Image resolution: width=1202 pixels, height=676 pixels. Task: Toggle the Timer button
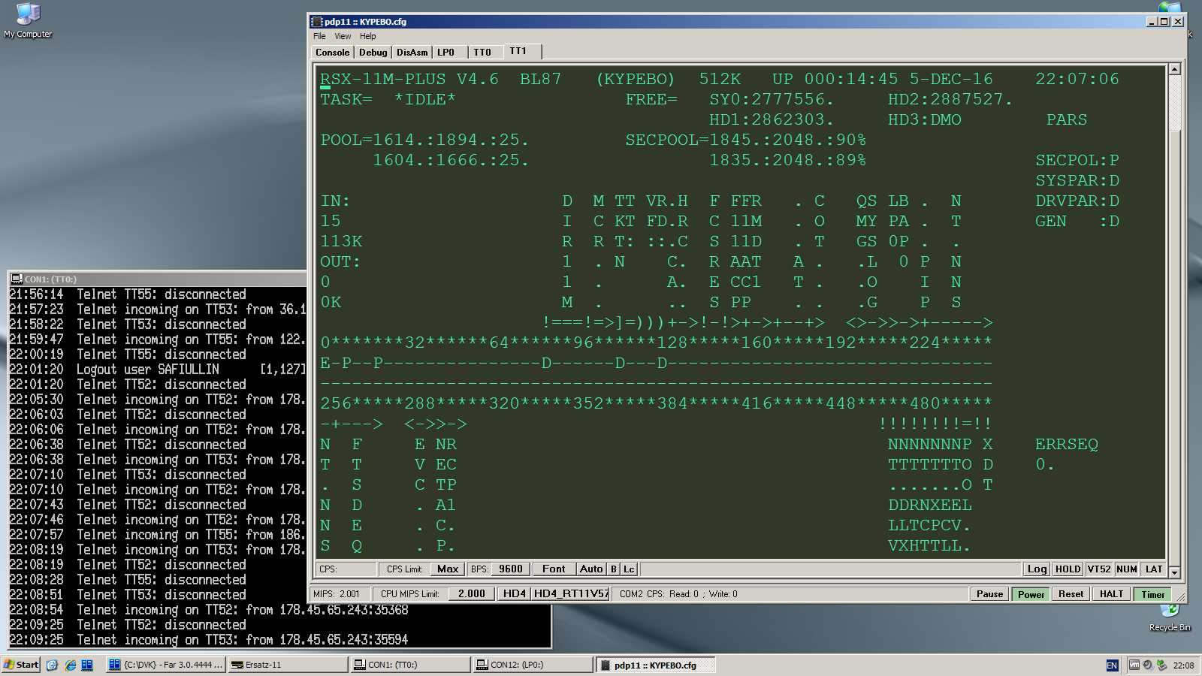pos(1152,594)
